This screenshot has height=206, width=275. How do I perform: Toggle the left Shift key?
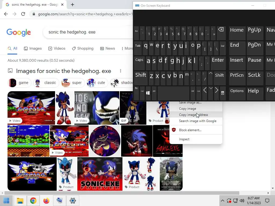[141, 78]
